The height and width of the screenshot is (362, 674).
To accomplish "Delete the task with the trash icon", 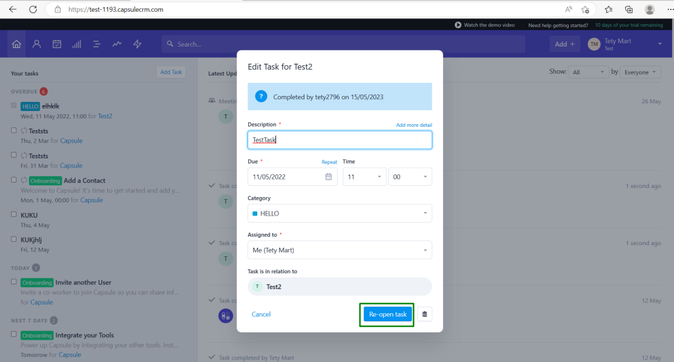I will point(425,314).
